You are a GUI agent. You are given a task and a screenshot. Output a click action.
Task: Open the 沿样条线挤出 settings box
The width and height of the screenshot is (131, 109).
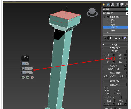pos(125,69)
